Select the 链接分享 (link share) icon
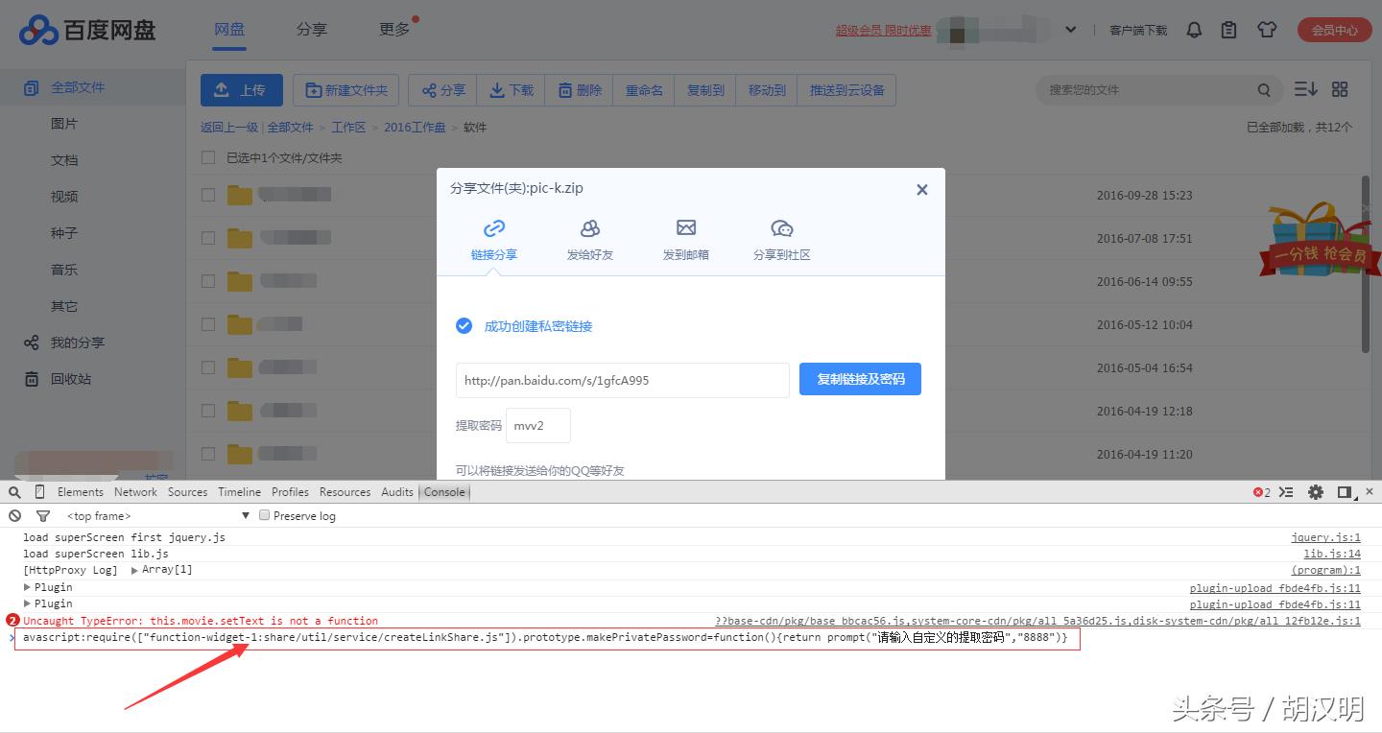This screenshot has width=1382, height=733. [x=494, y=230]
